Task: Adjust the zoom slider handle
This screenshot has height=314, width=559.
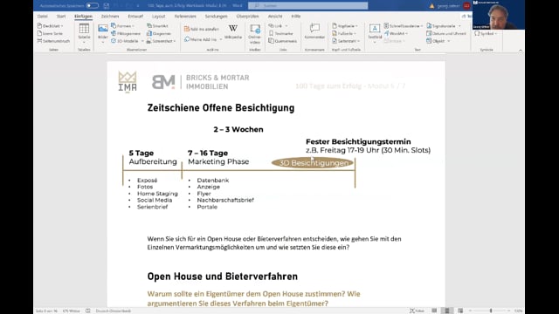Action: point(491,311)
